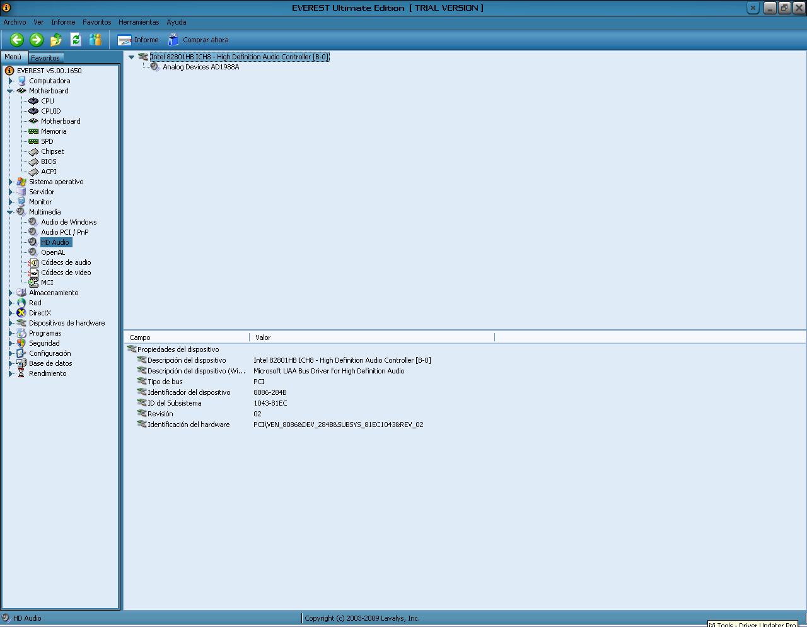Open the Ver menu
807x627 pixels.
pos(38,22)
